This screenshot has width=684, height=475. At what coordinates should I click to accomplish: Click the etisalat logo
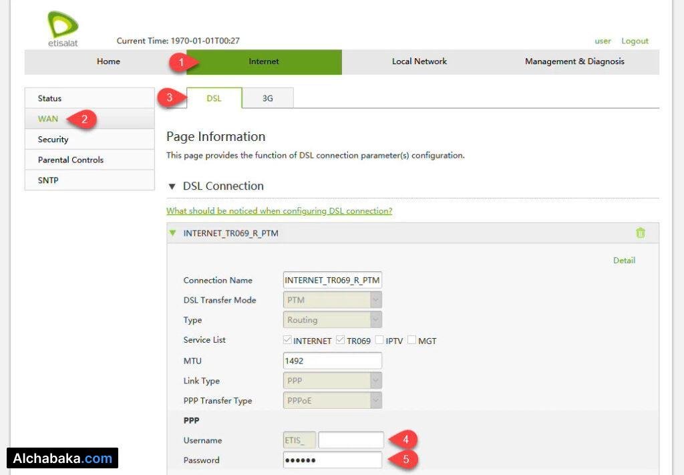63,25
